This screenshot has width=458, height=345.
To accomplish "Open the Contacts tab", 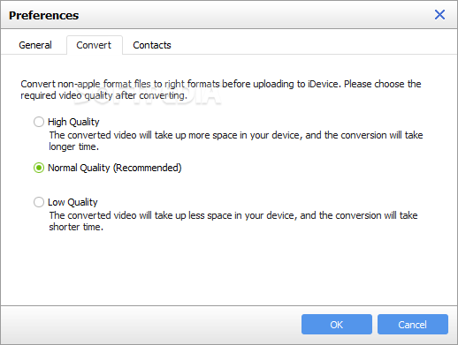I will click(152, 45).
